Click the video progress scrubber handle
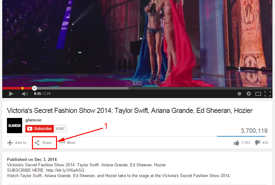This screenshot has width=275, height=185. coord(34,88)
